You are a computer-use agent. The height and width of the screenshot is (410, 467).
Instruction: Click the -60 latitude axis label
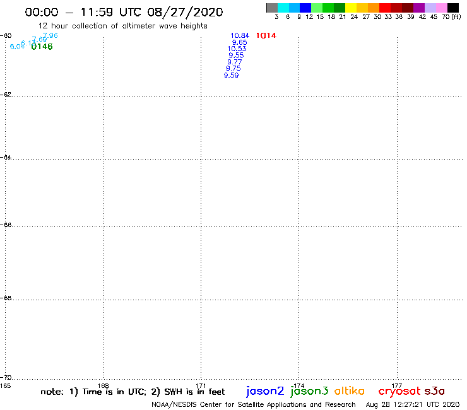[x=6, y=35]
